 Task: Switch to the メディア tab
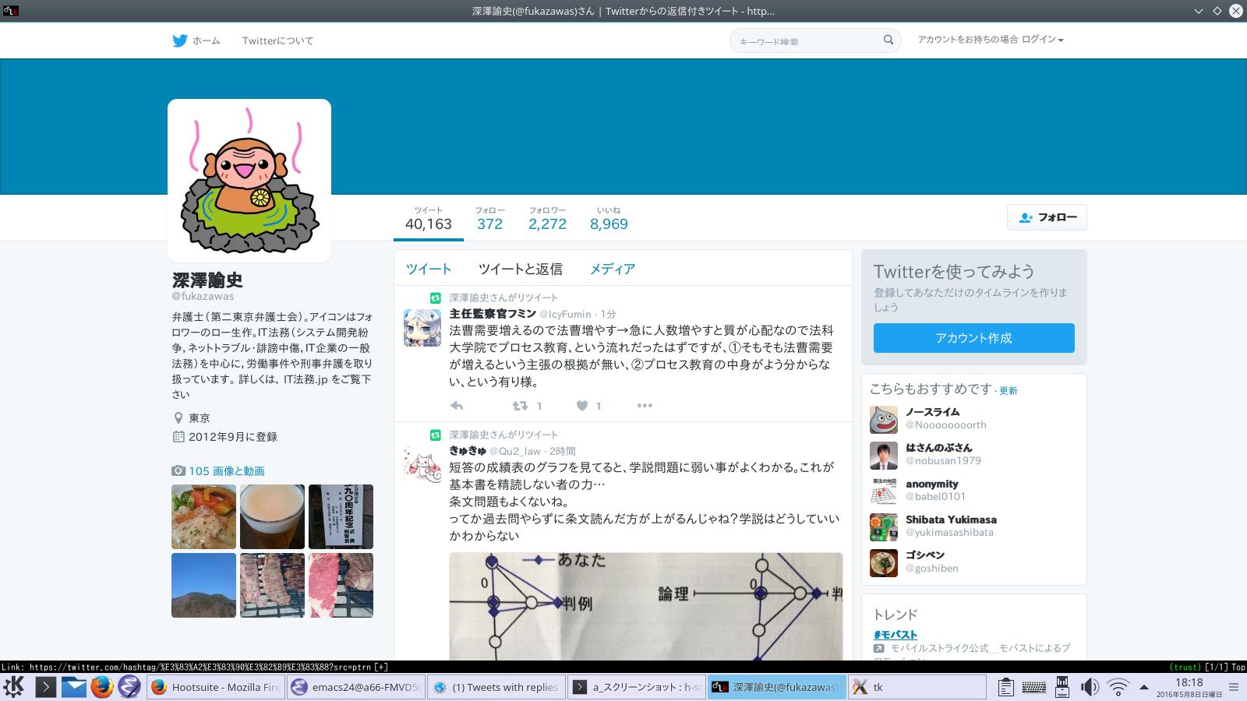click(612, 269)
